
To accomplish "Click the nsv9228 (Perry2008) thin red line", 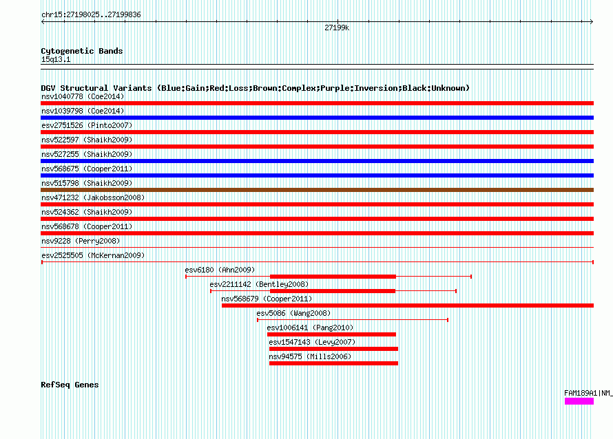I will (x=317, y=247).
